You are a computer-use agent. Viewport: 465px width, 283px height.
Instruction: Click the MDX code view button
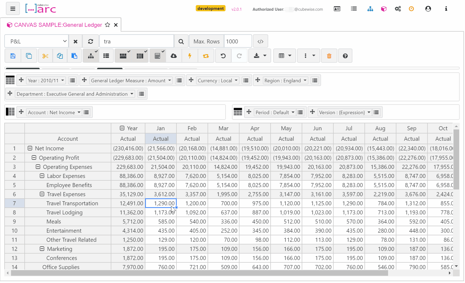click(x=260, y=42)
